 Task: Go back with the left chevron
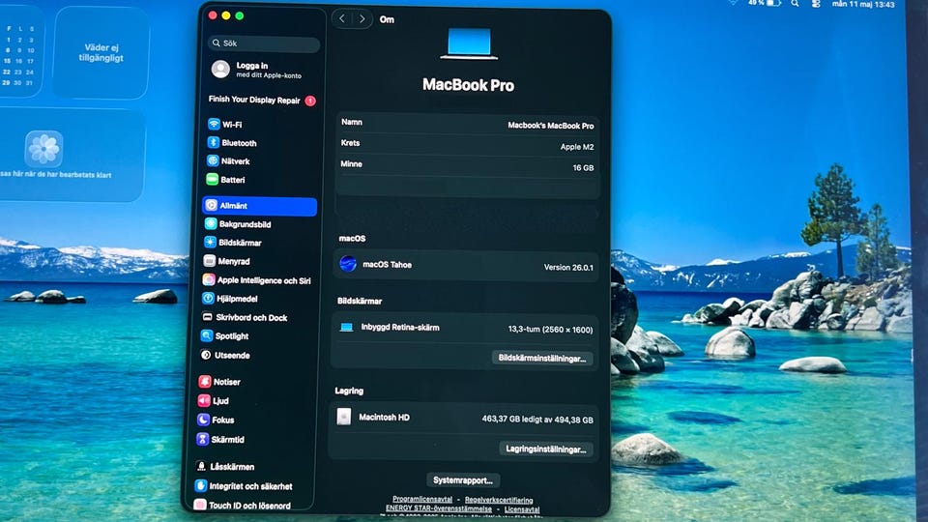[x=342, y=19]
